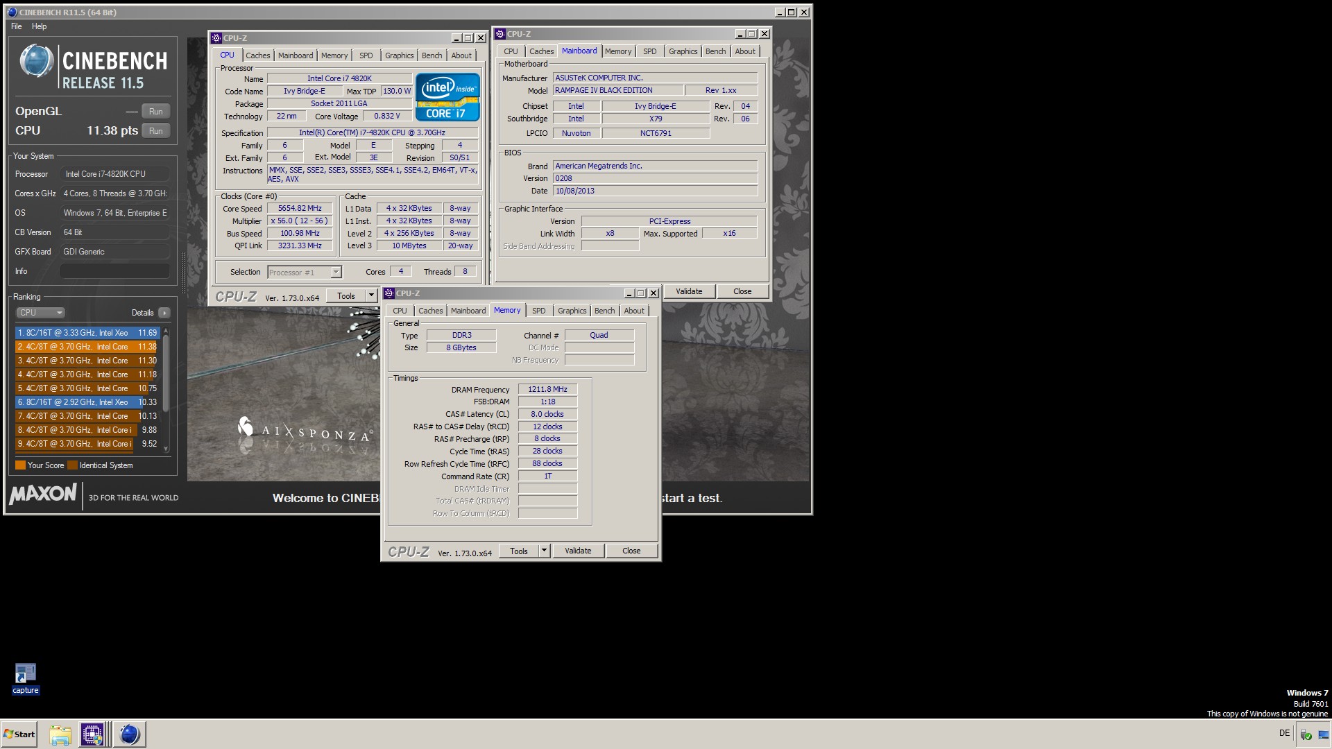This screenshot has width=1332, height=749.
Task: Run the OpenGL benchmark
Action: point(156,112)
